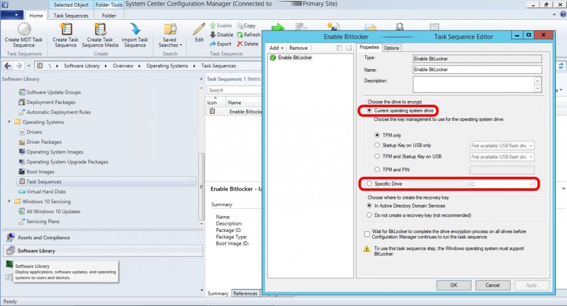Click the forward navigation arrow

point(19,66)
